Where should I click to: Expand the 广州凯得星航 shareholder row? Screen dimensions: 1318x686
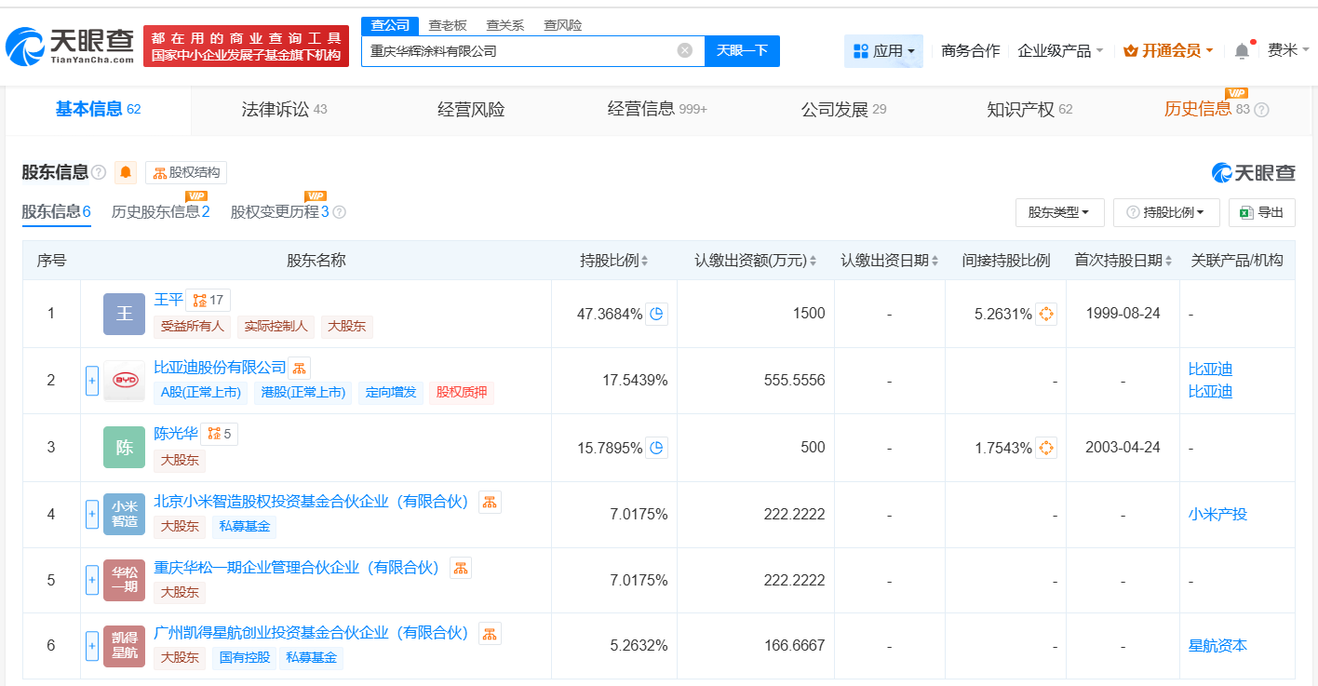coord(92,645)
